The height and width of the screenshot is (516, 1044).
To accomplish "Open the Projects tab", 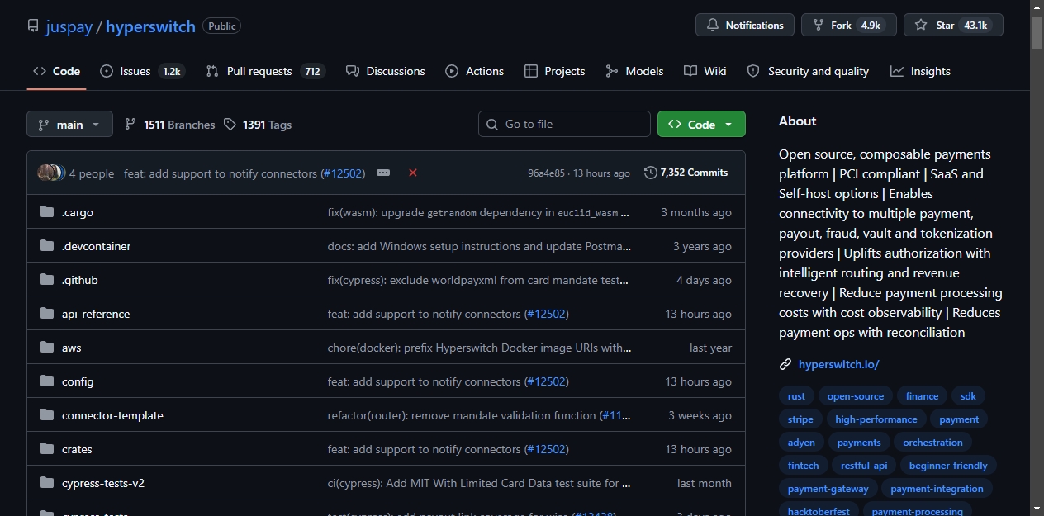I will click(x=555, y=71).
